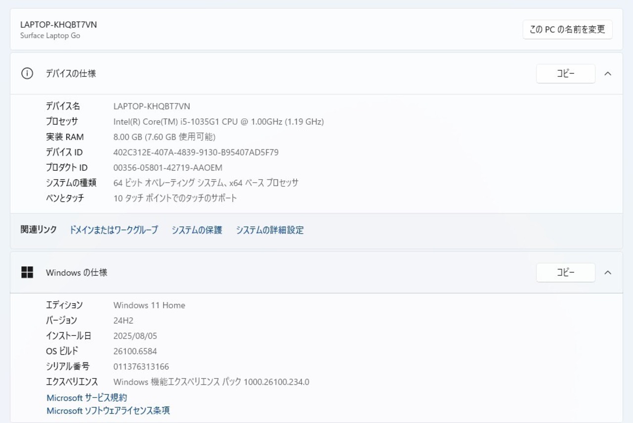The width and height of the screenshot is (633, 423).
Task: Click the エディション row label
Action: tap(64, 305)
